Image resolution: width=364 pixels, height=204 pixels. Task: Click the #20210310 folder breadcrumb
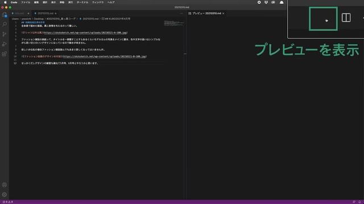(x=61, y=19)
